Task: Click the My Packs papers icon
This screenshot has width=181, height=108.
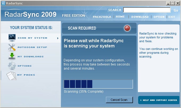Action: click(11, 76)
